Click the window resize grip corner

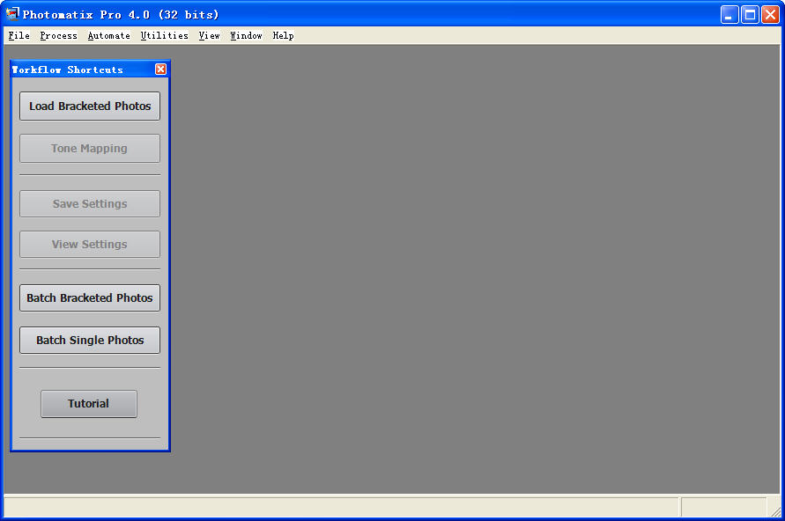point(776,511)
